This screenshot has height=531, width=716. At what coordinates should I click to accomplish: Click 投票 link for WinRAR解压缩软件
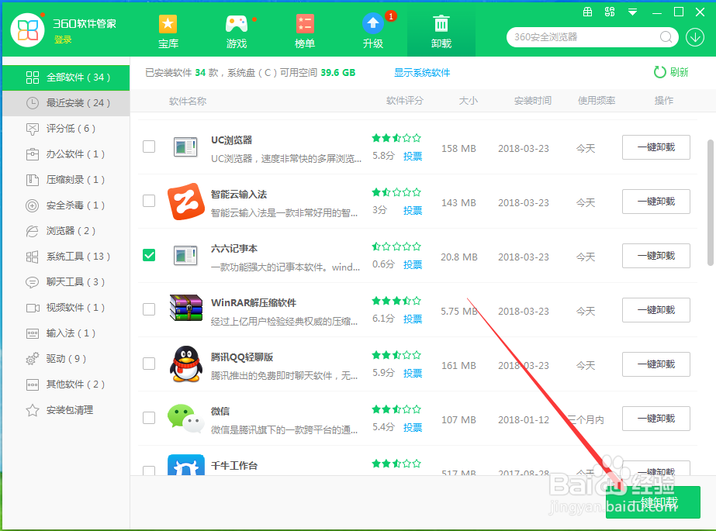[x=413, y=319]
